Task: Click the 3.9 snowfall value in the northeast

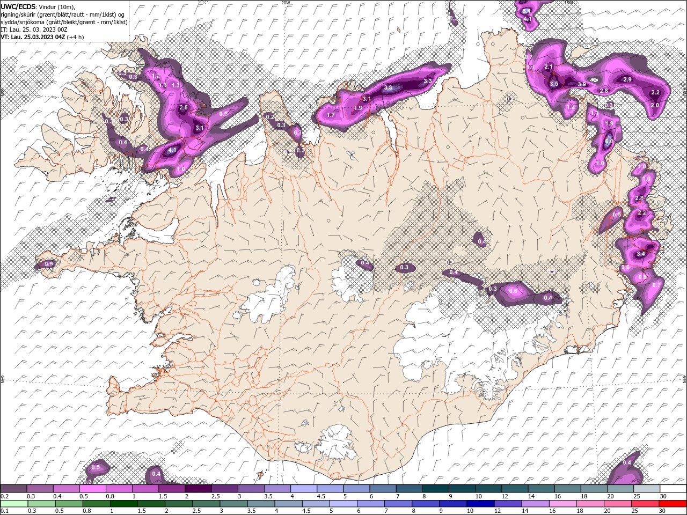Action: (582, 84)
